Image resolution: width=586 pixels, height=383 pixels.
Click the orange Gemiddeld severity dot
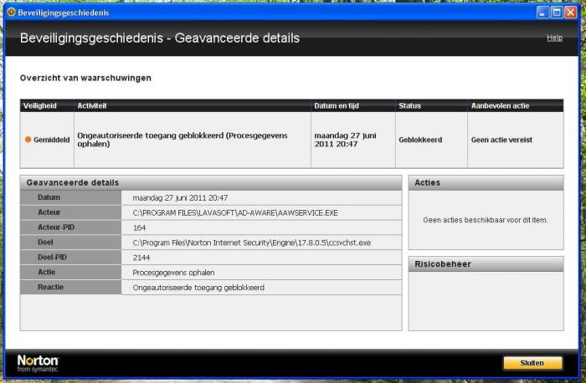click(x=28, y=140)
